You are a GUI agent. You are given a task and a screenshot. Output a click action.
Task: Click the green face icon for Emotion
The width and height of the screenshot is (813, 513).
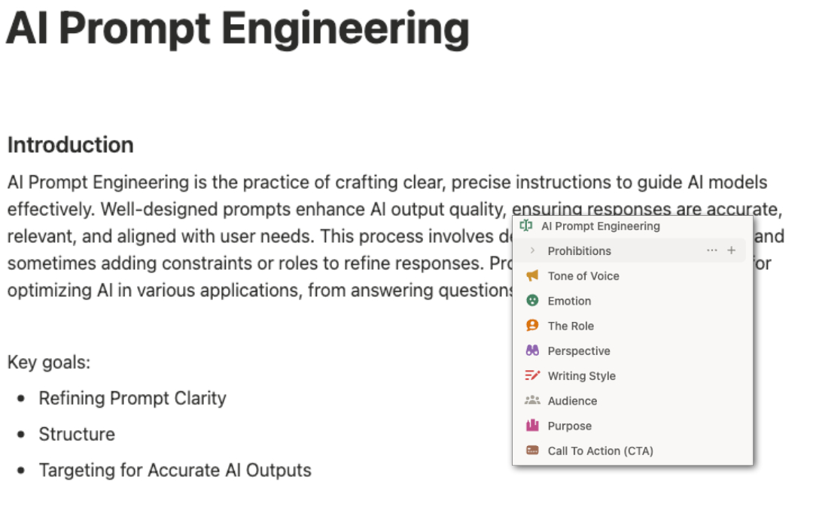(x=532, y=301)
